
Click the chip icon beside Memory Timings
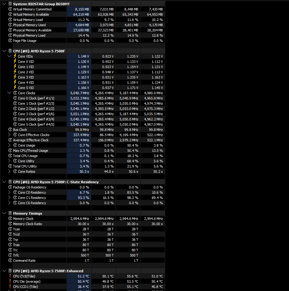[x=10, y=213]
